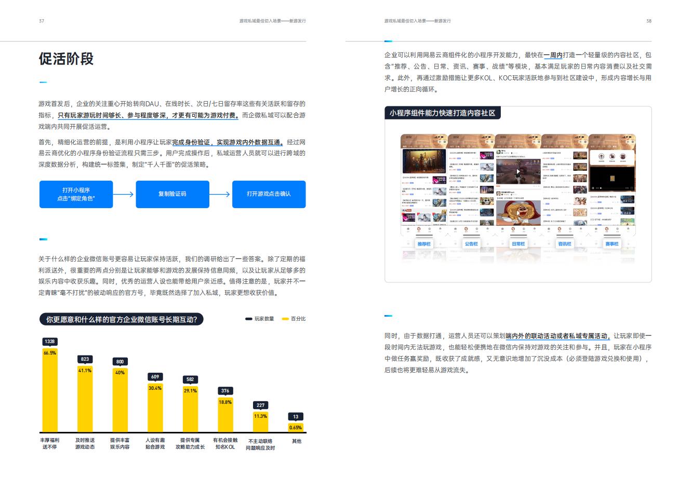This screenshot has height=490, width=691.
Task: Click the 日常栏 label under third phone
Action: tap(518, 244)
